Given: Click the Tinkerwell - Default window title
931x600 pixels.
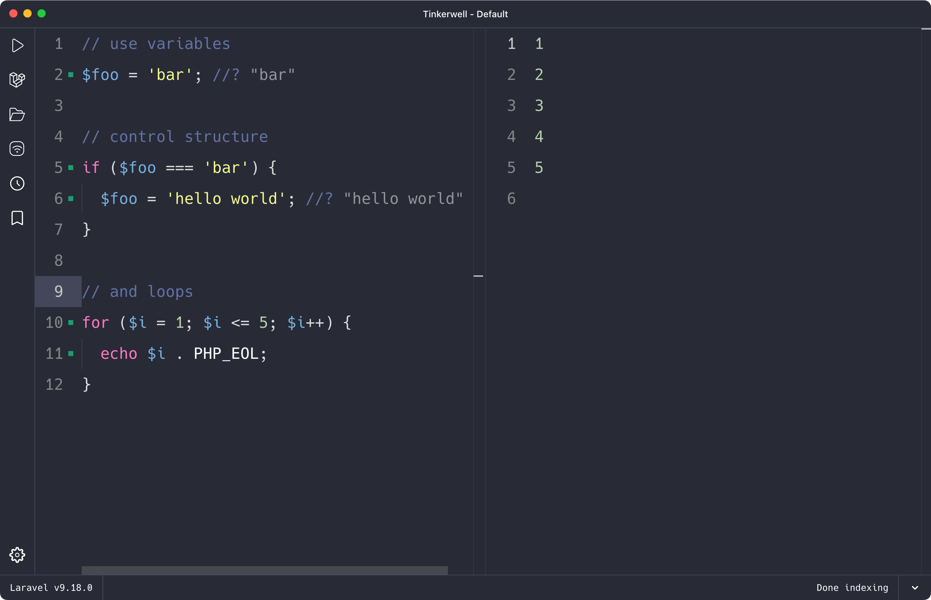Looking at the screenshot, I should 465,14.
